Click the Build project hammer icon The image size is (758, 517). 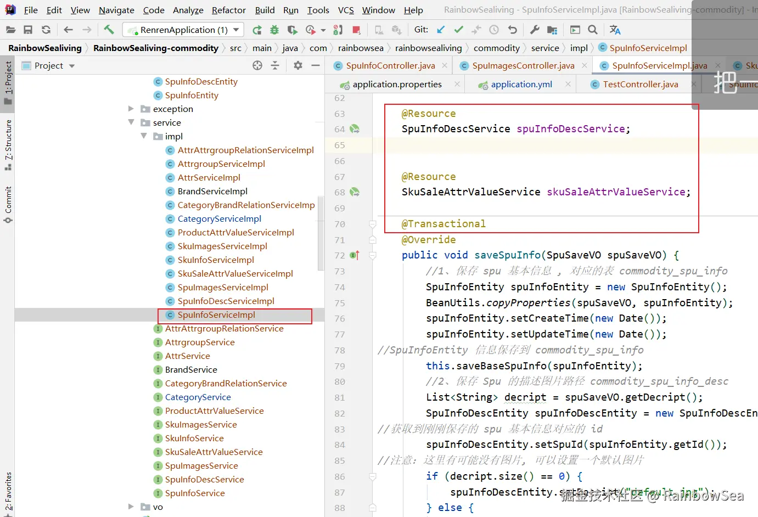tap(109, 30)
